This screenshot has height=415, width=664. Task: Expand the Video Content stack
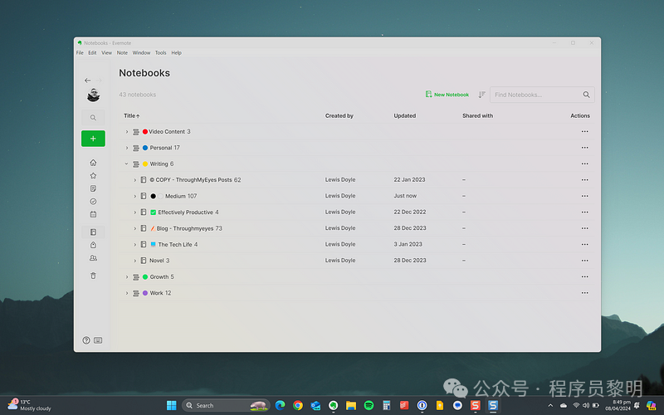point(127,132)
